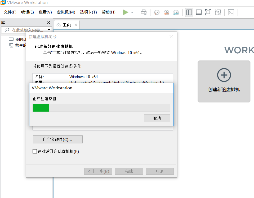Open the 虚拟机(M) menu
254x198 pixels.
tap(66, 12)
